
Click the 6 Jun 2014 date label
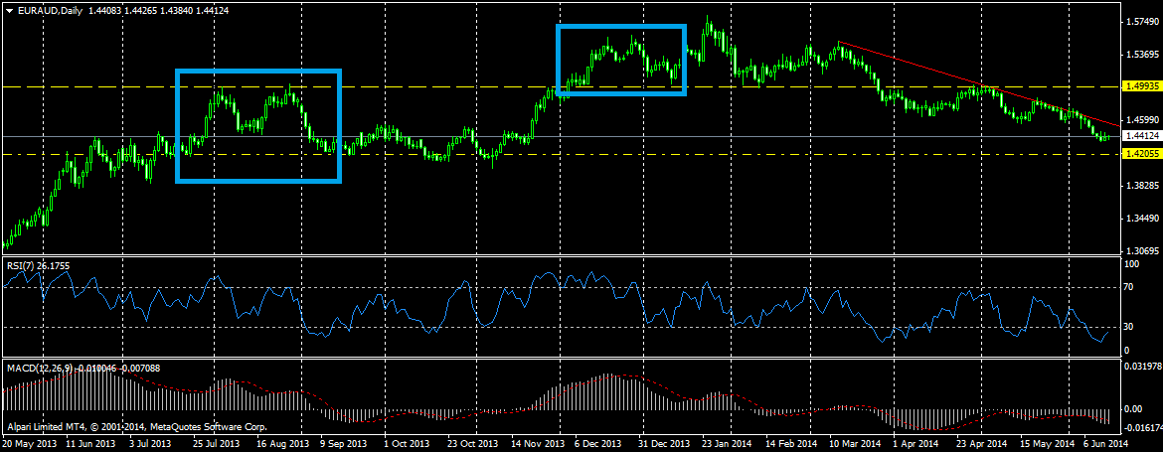click(1105, 444)
